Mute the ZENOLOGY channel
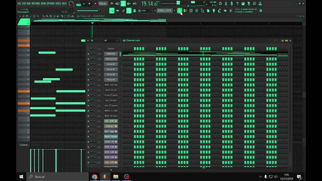322x181 pixels. (88, 54)
